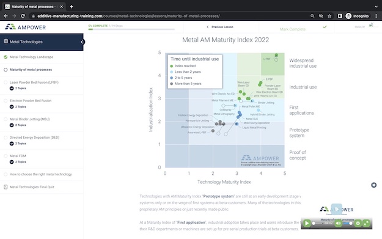The width and height of the screenshot is (382, 239).
Task: Click Less than 2 years legend entry
Action: tap(185, 72)
